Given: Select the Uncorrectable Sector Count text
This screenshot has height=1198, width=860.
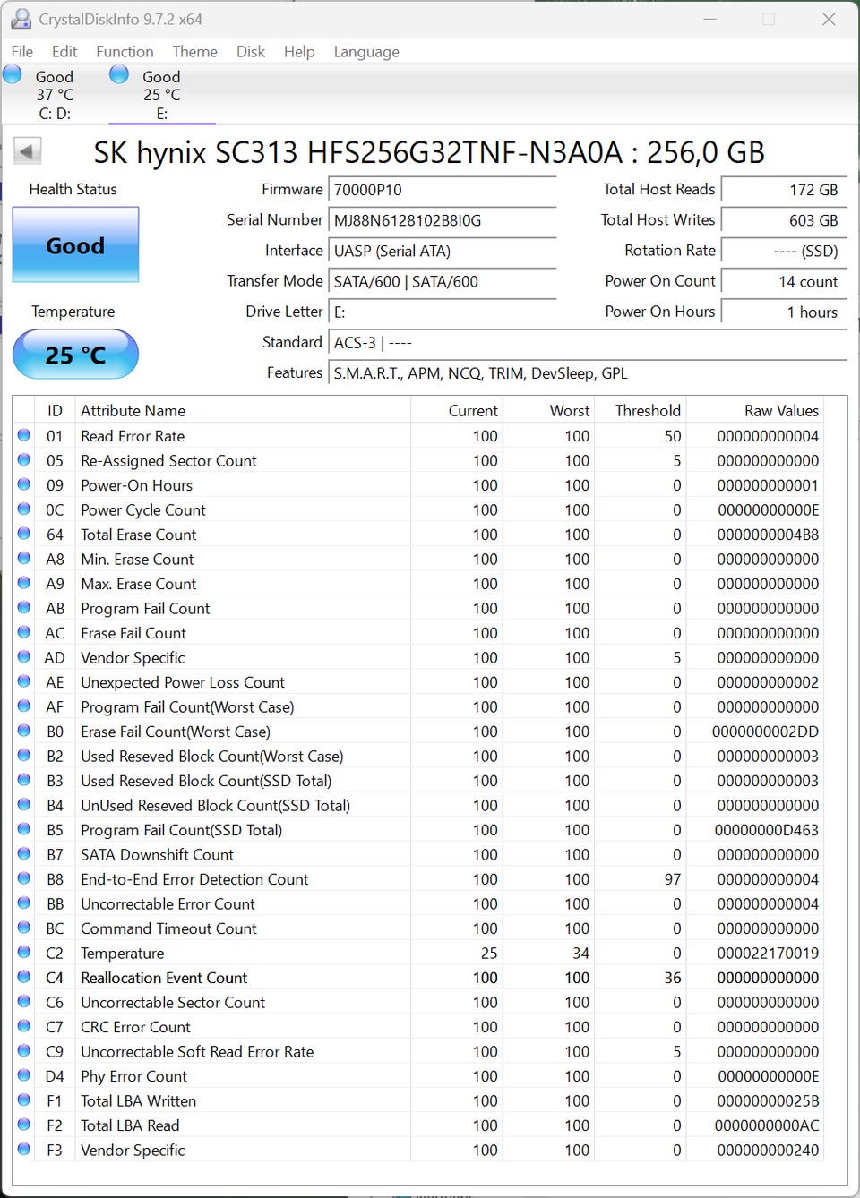Looking at the screenshot, I should pyautogui.click(x=173, y=1002).
